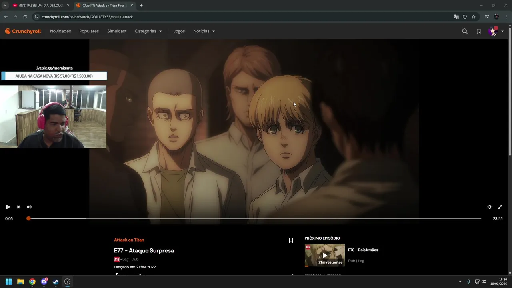
Task: Open the player settings gear
Action: tap(489, 207)
